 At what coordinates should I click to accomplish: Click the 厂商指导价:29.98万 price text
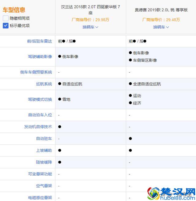(90, 20)
